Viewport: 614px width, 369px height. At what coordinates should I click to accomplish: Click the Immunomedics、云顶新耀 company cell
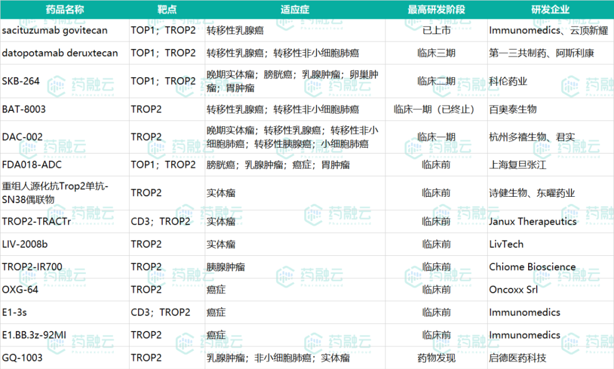point(550,31)
